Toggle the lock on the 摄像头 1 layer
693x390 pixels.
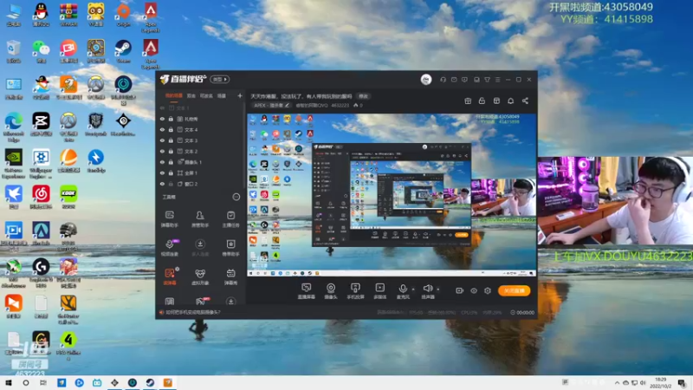coord(171,162)
